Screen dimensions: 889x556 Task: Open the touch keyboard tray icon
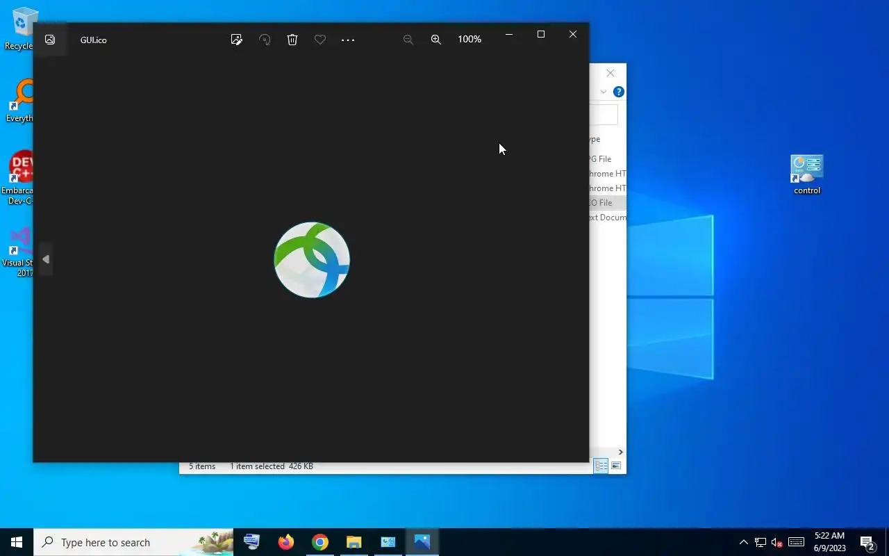pos(796,542)
